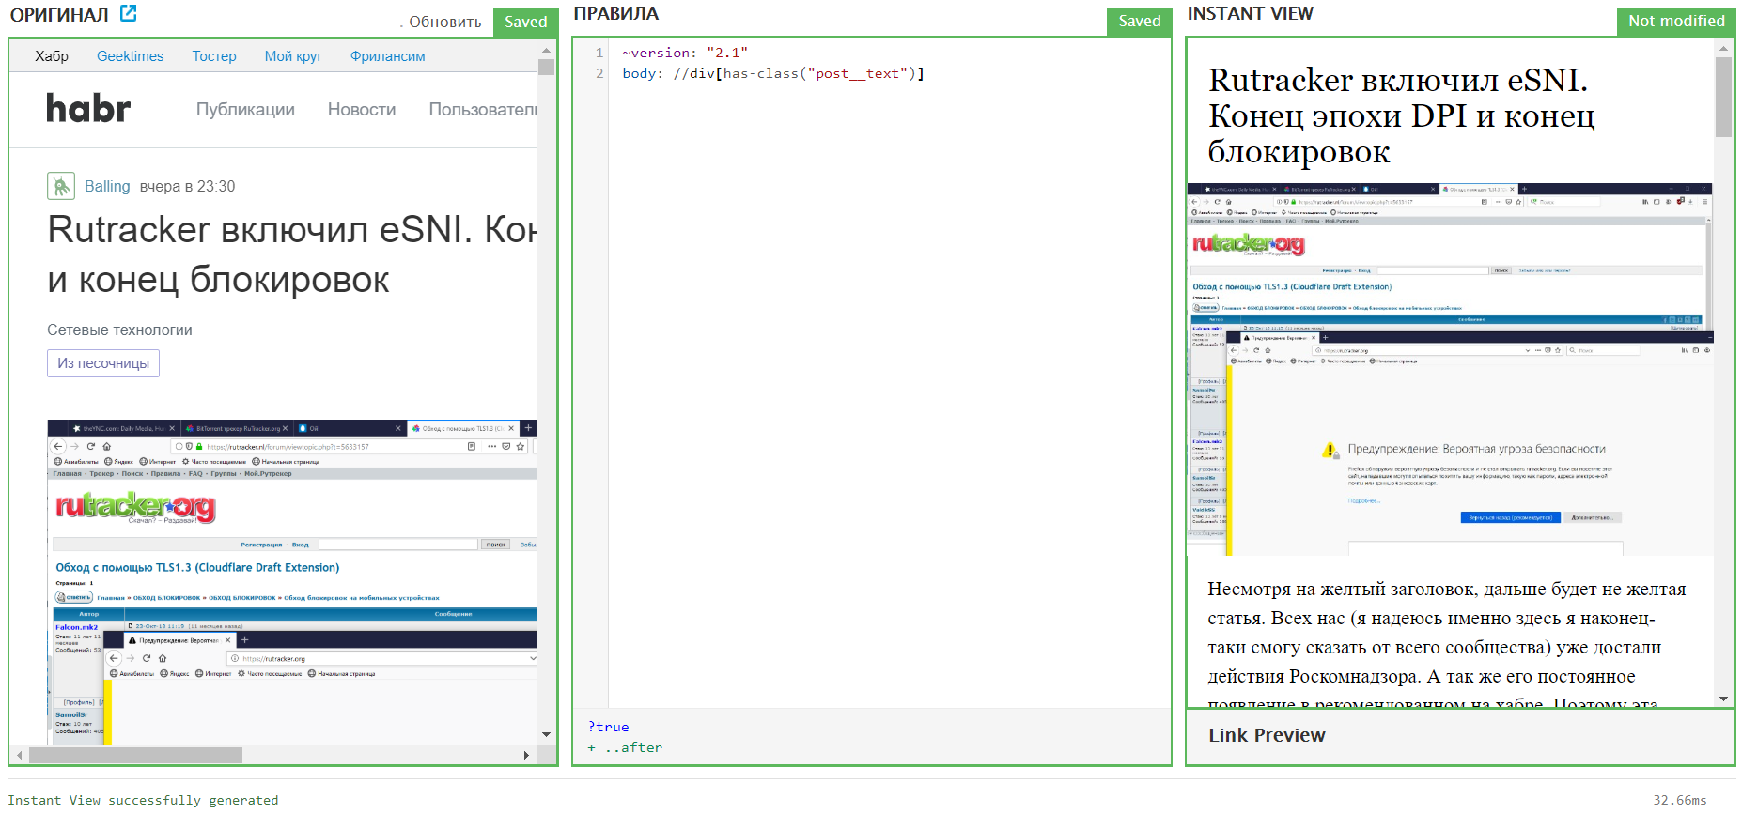Click the down arrow of the original panel scrollbar
Screen dimensions: 1742x814
point(546,734)
